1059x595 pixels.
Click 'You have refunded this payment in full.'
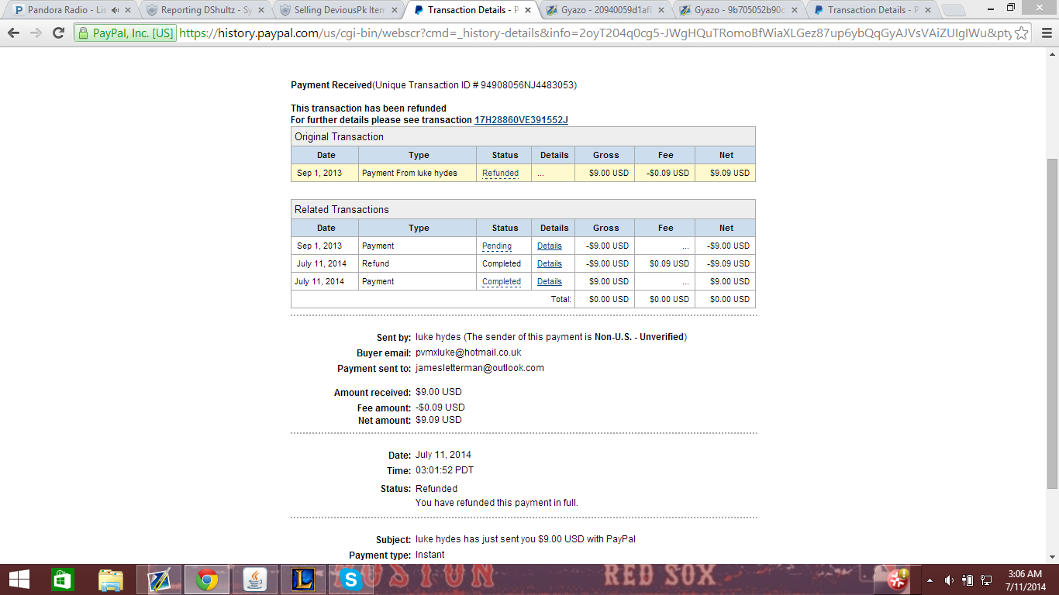[497, 503]
